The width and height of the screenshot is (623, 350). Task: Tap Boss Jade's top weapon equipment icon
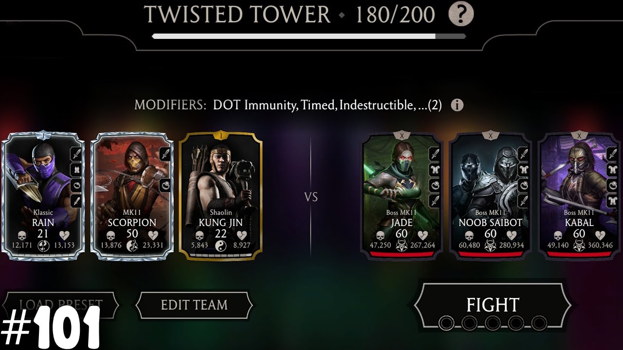[435, 154]
